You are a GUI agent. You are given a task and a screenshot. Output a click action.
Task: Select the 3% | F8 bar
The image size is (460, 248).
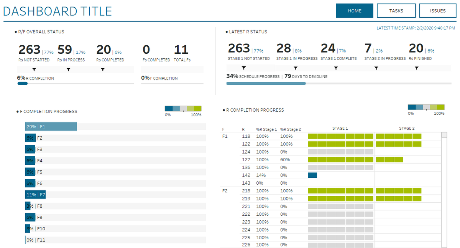click(x=28, y=206)
